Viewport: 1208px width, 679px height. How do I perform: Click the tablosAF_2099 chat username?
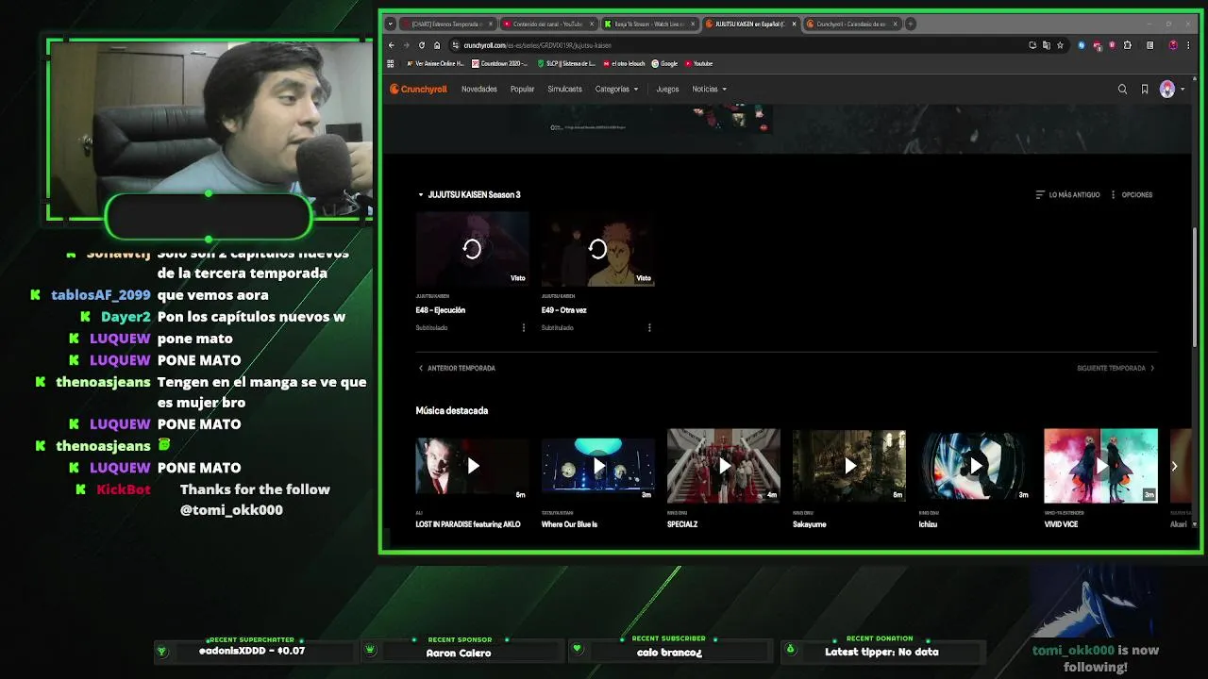100,295
